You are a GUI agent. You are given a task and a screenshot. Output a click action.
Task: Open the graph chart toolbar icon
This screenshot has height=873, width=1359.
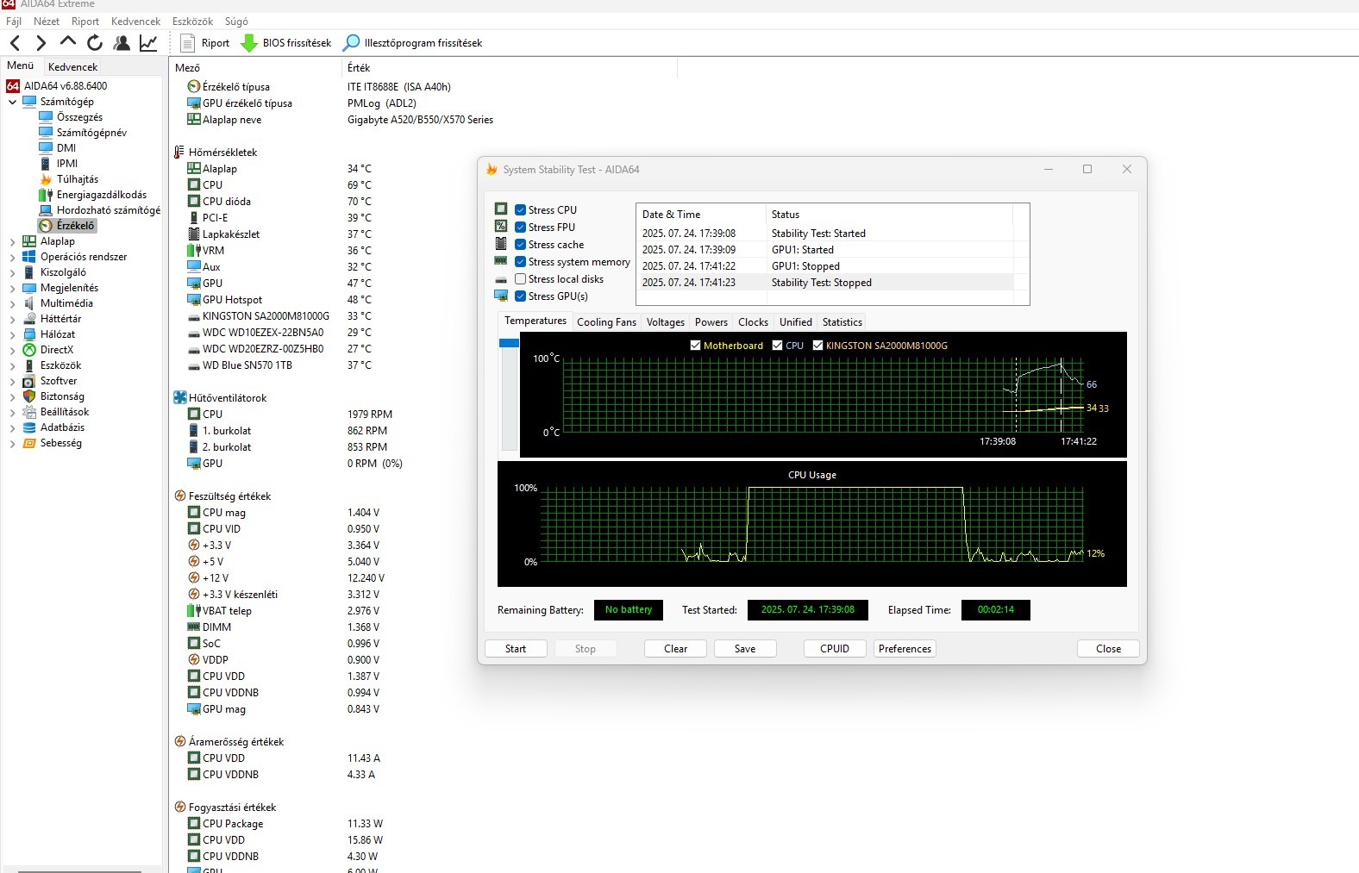point(148,43)
